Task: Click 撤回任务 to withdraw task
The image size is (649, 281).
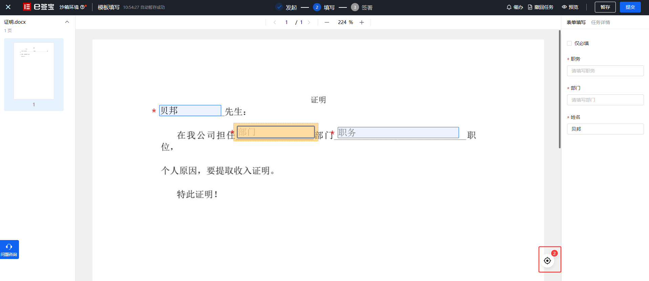Action: [x=541, y=7]
